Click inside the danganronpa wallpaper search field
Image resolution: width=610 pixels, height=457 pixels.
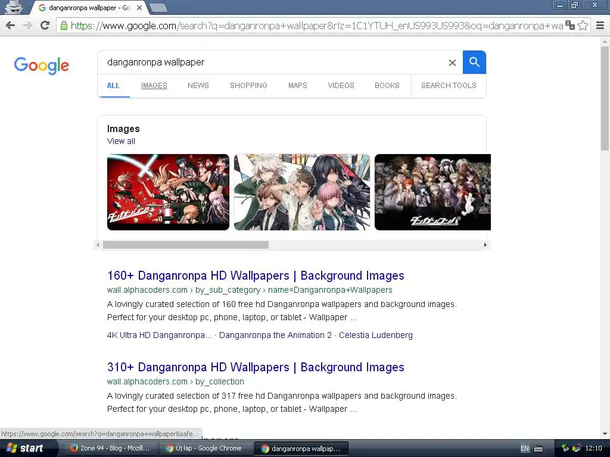(272, 62)
